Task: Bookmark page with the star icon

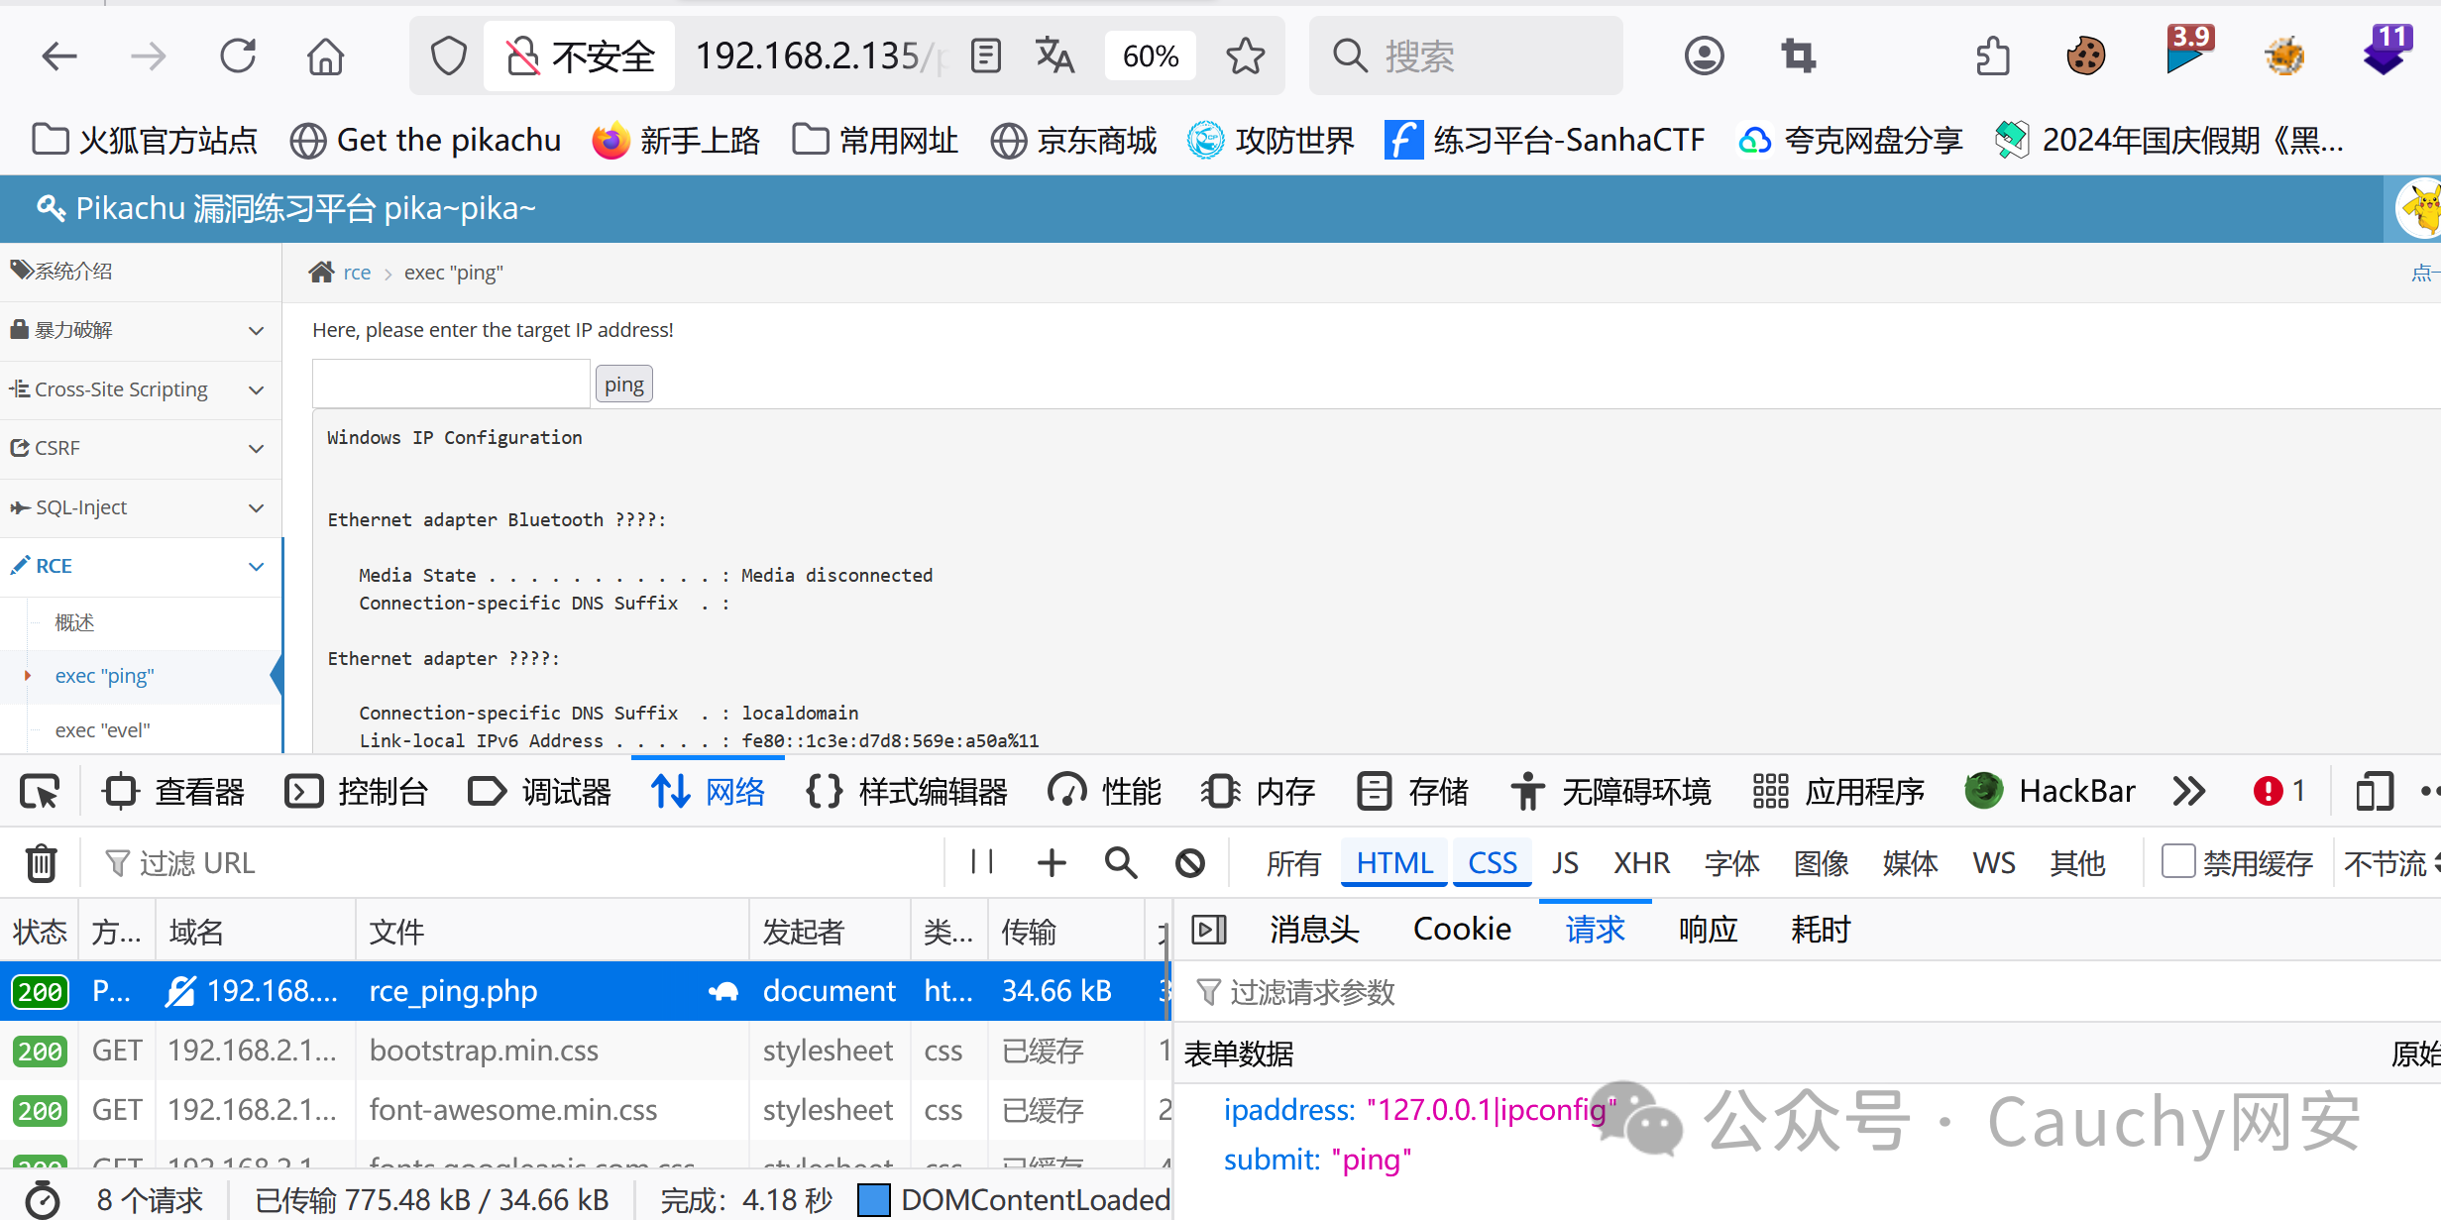Action: point(1245,56)
